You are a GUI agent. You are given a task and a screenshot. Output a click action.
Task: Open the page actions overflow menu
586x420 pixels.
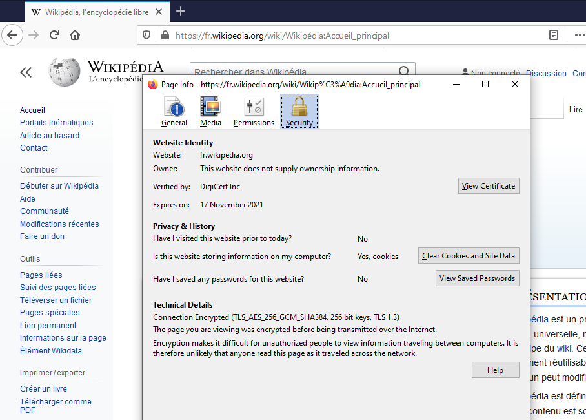click(x=580, y=36)
